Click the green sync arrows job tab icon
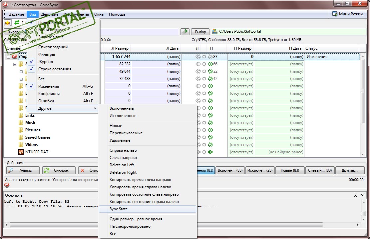 tap(17, 22)
